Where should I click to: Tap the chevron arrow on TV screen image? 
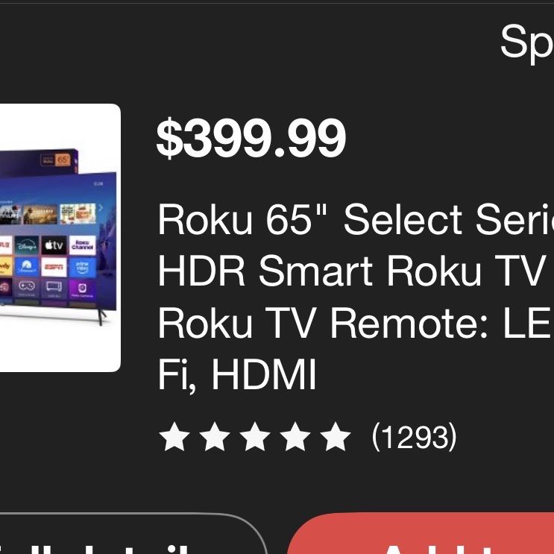coord(101,208)
